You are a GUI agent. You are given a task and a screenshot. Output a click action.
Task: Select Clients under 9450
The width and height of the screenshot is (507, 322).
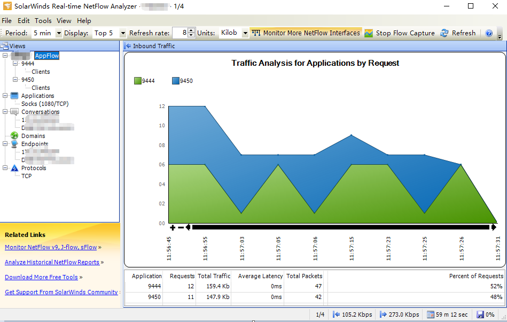point(41,88)
